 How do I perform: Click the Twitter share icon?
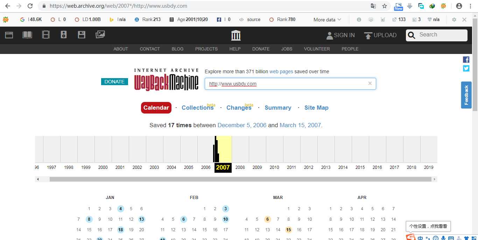coord(466,68)
